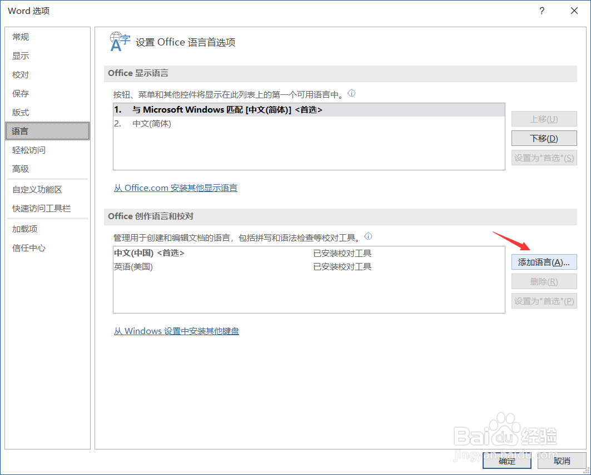The width and height of the screenshot is (591, 475).
Task: Click the 上移(U) button
Action: point(544,119)
